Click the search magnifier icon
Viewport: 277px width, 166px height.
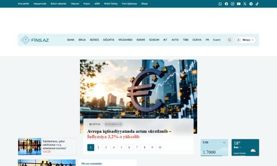(229, 40)
